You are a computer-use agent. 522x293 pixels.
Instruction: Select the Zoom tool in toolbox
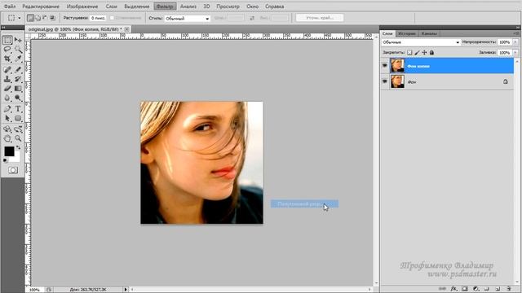pos(18,138)
